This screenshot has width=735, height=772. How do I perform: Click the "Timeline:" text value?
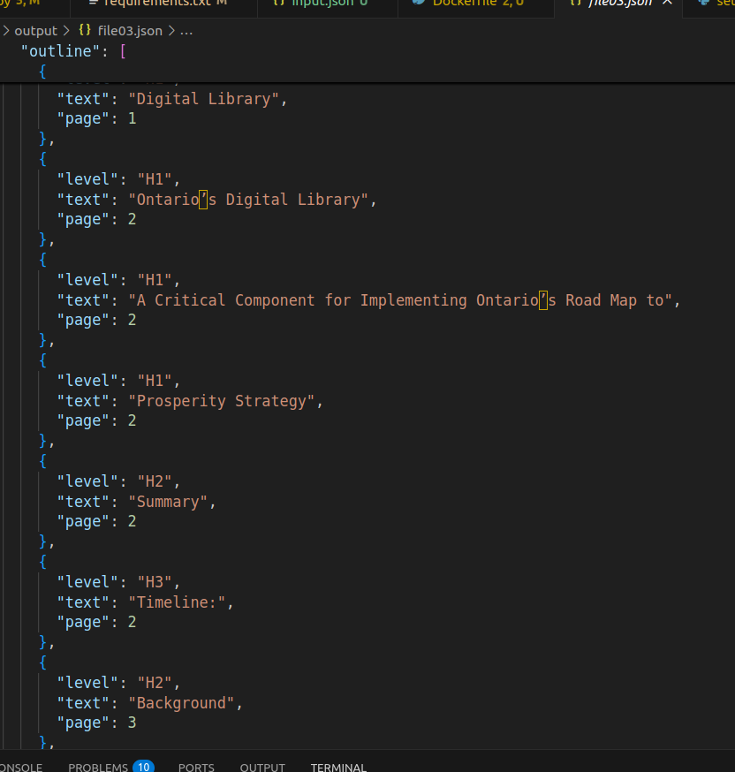(x=177, y=602)
